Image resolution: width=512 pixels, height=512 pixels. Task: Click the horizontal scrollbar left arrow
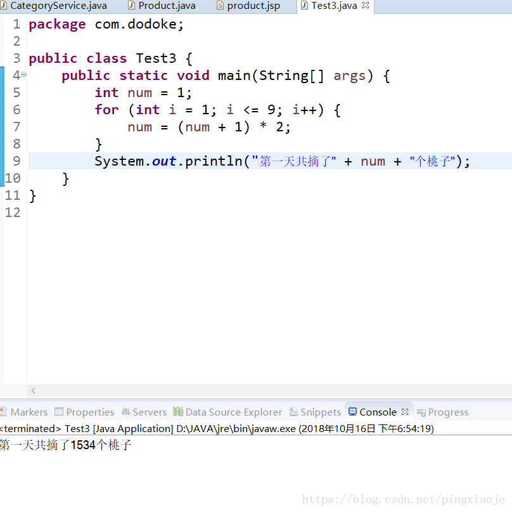pos(33,390)
